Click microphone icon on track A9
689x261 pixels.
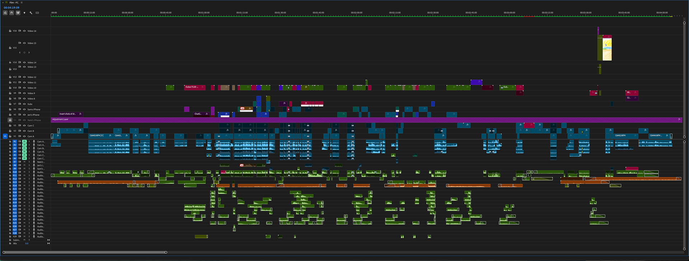tap(34, 169)
